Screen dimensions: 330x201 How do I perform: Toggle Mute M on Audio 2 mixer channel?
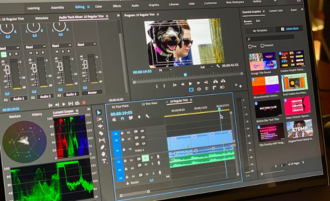(x=31, y=53)
